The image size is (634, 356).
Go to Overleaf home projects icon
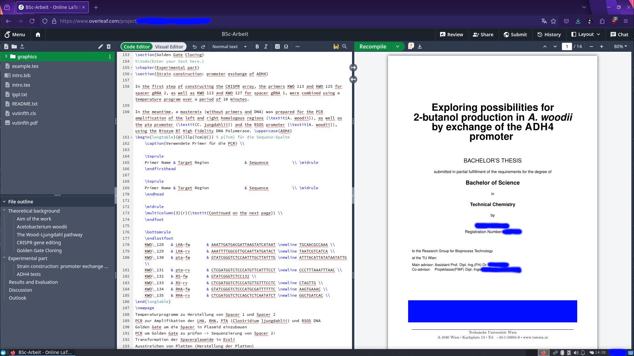38,34
